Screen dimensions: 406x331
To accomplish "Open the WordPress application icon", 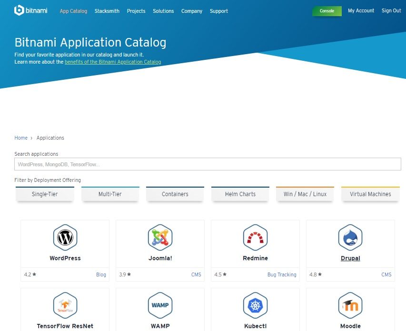I will (x=65, y=237).
